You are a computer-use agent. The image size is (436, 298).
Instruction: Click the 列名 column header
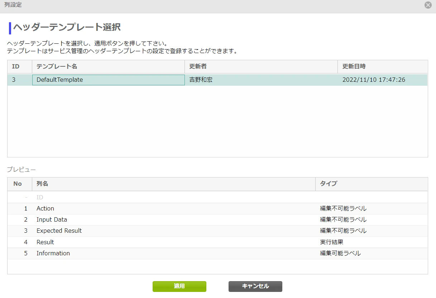pyautogui.click(x=174, y=184)
